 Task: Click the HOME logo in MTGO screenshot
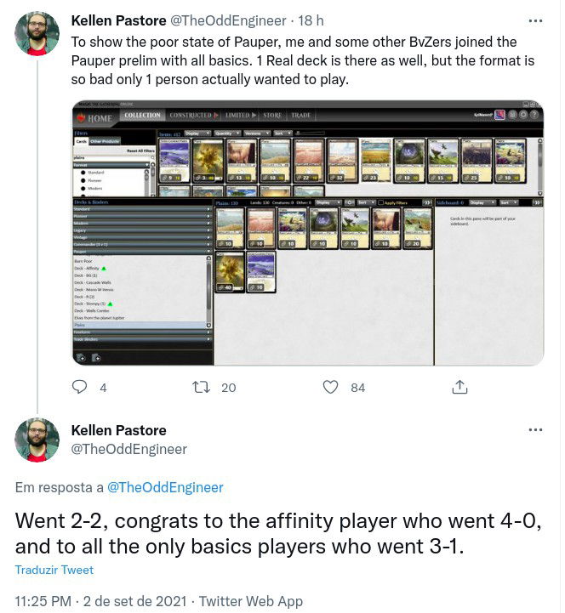[x=94, y=117]
